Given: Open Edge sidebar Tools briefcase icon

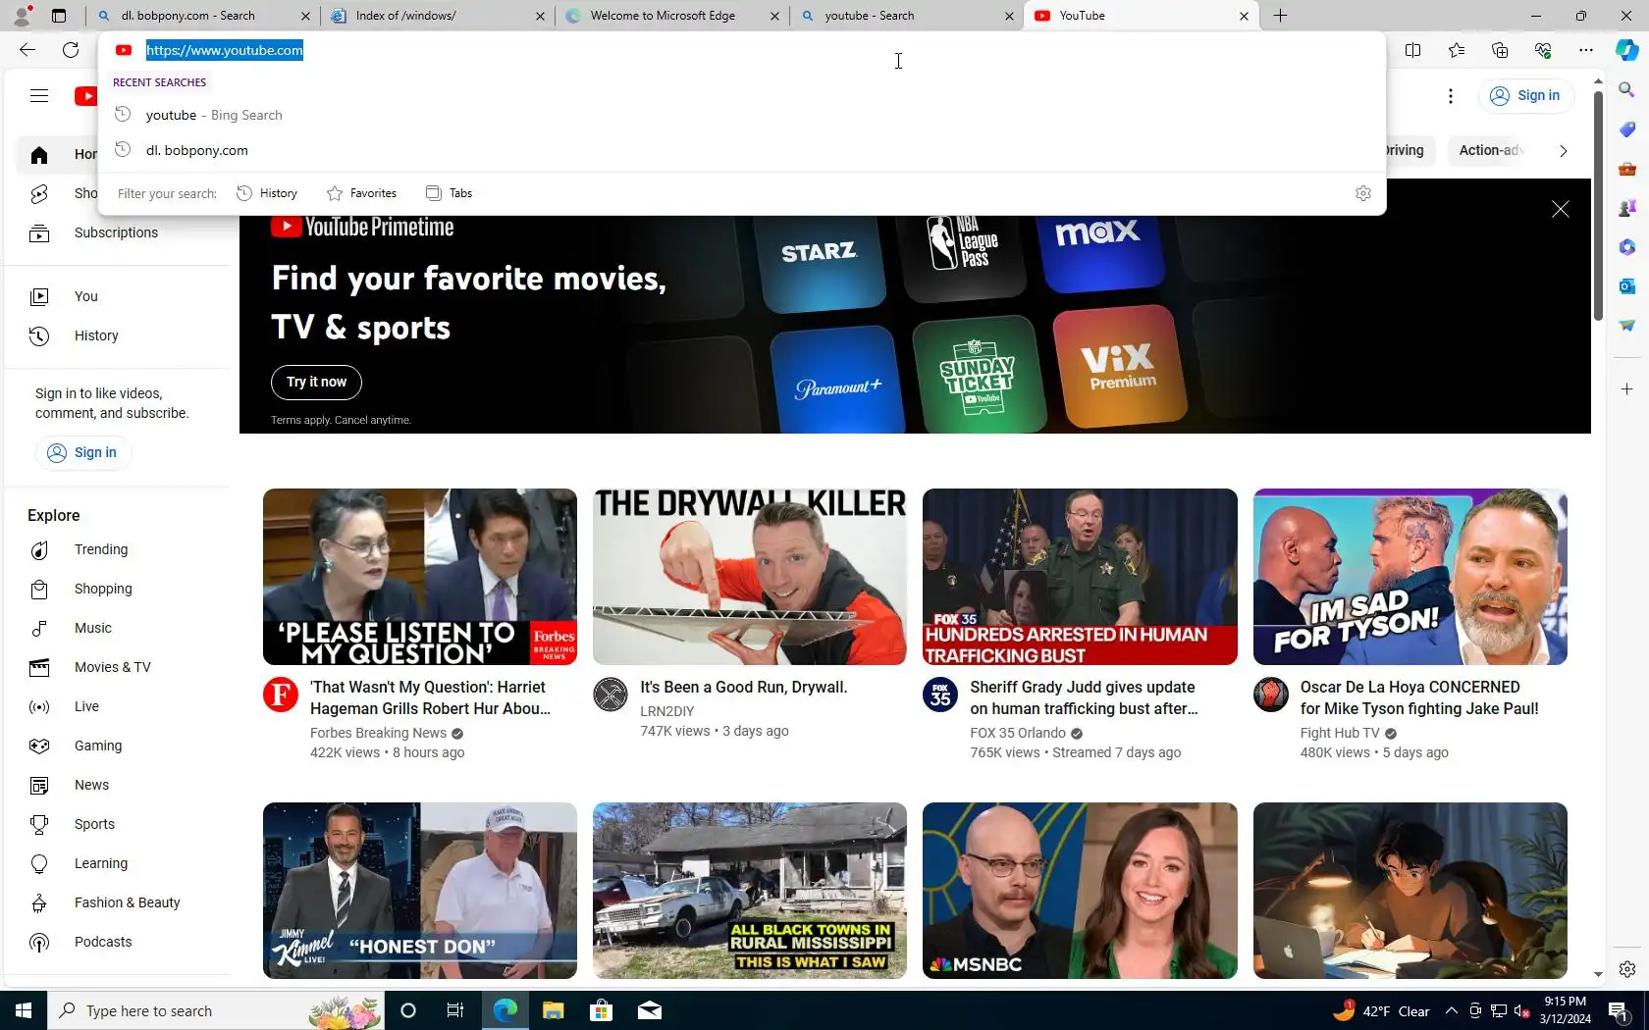Looking at the screenshot, I should (1626, 169).
